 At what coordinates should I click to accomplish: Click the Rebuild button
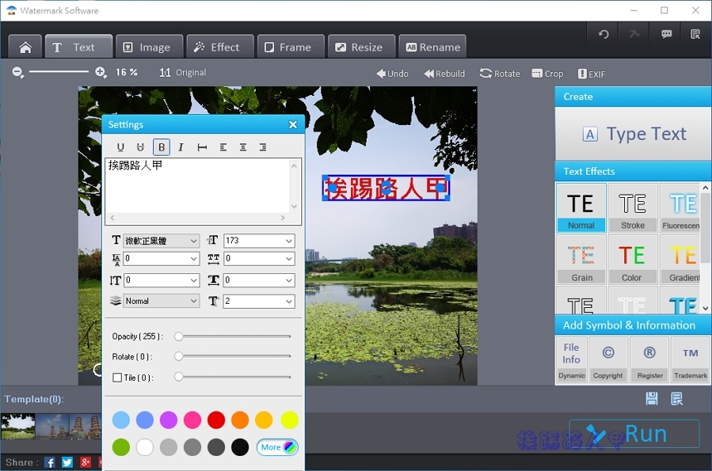point(444,74)
